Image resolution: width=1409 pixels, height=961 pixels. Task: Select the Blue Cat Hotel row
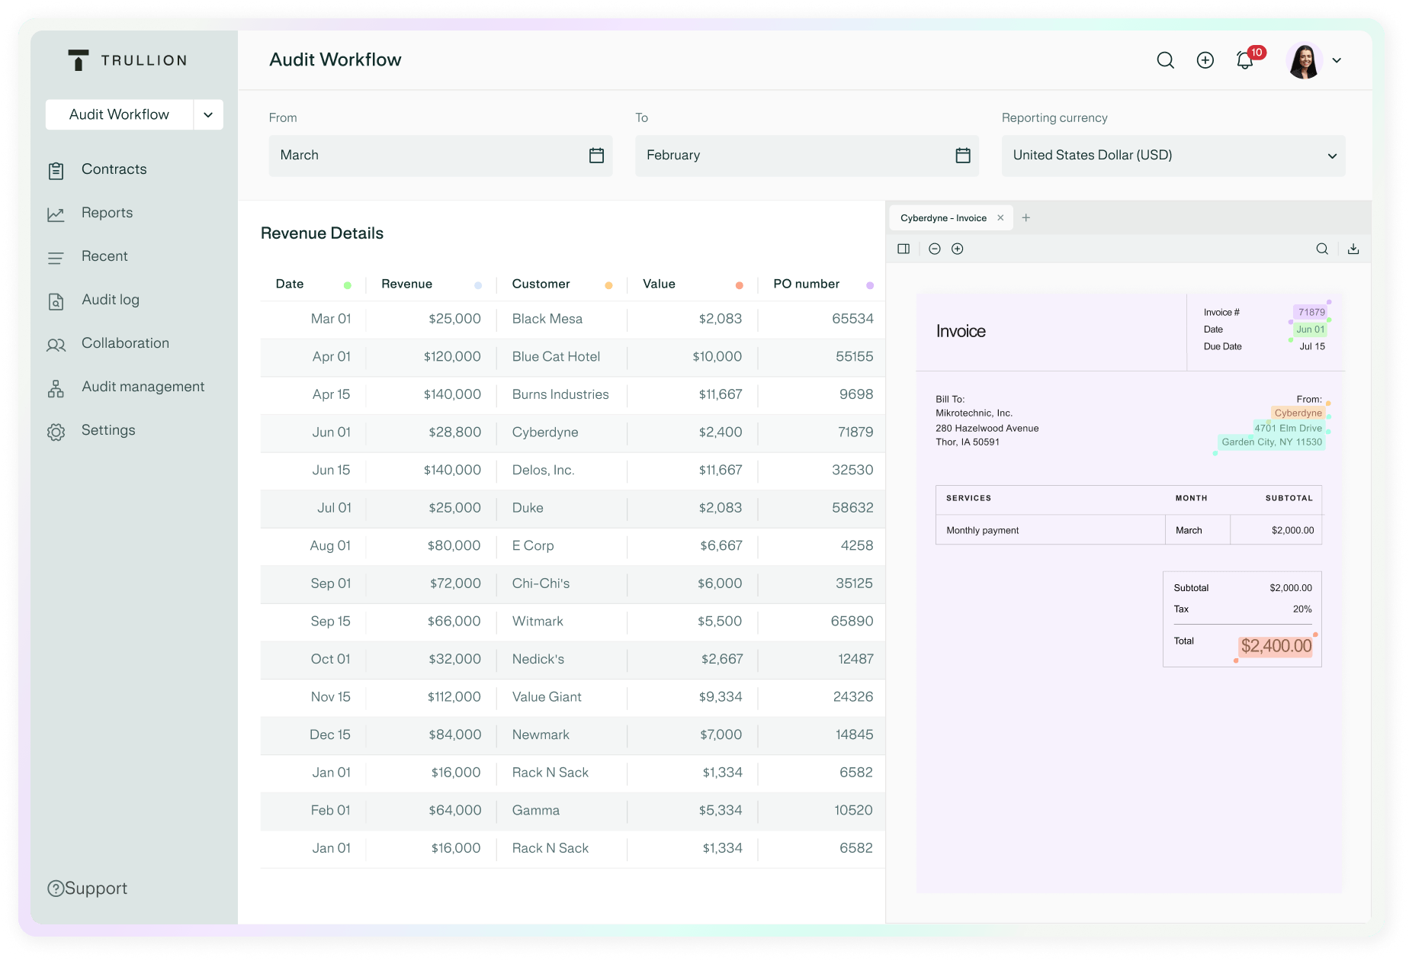pos(573,357)
